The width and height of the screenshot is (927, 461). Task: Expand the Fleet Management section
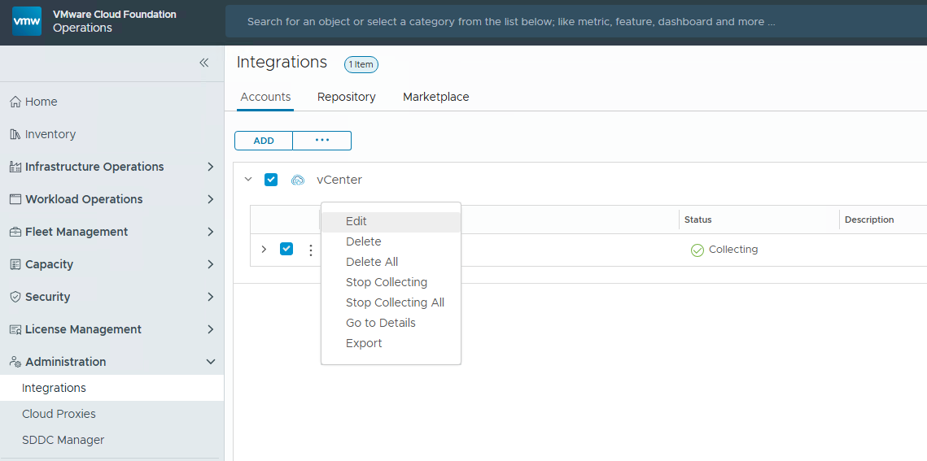210,232
